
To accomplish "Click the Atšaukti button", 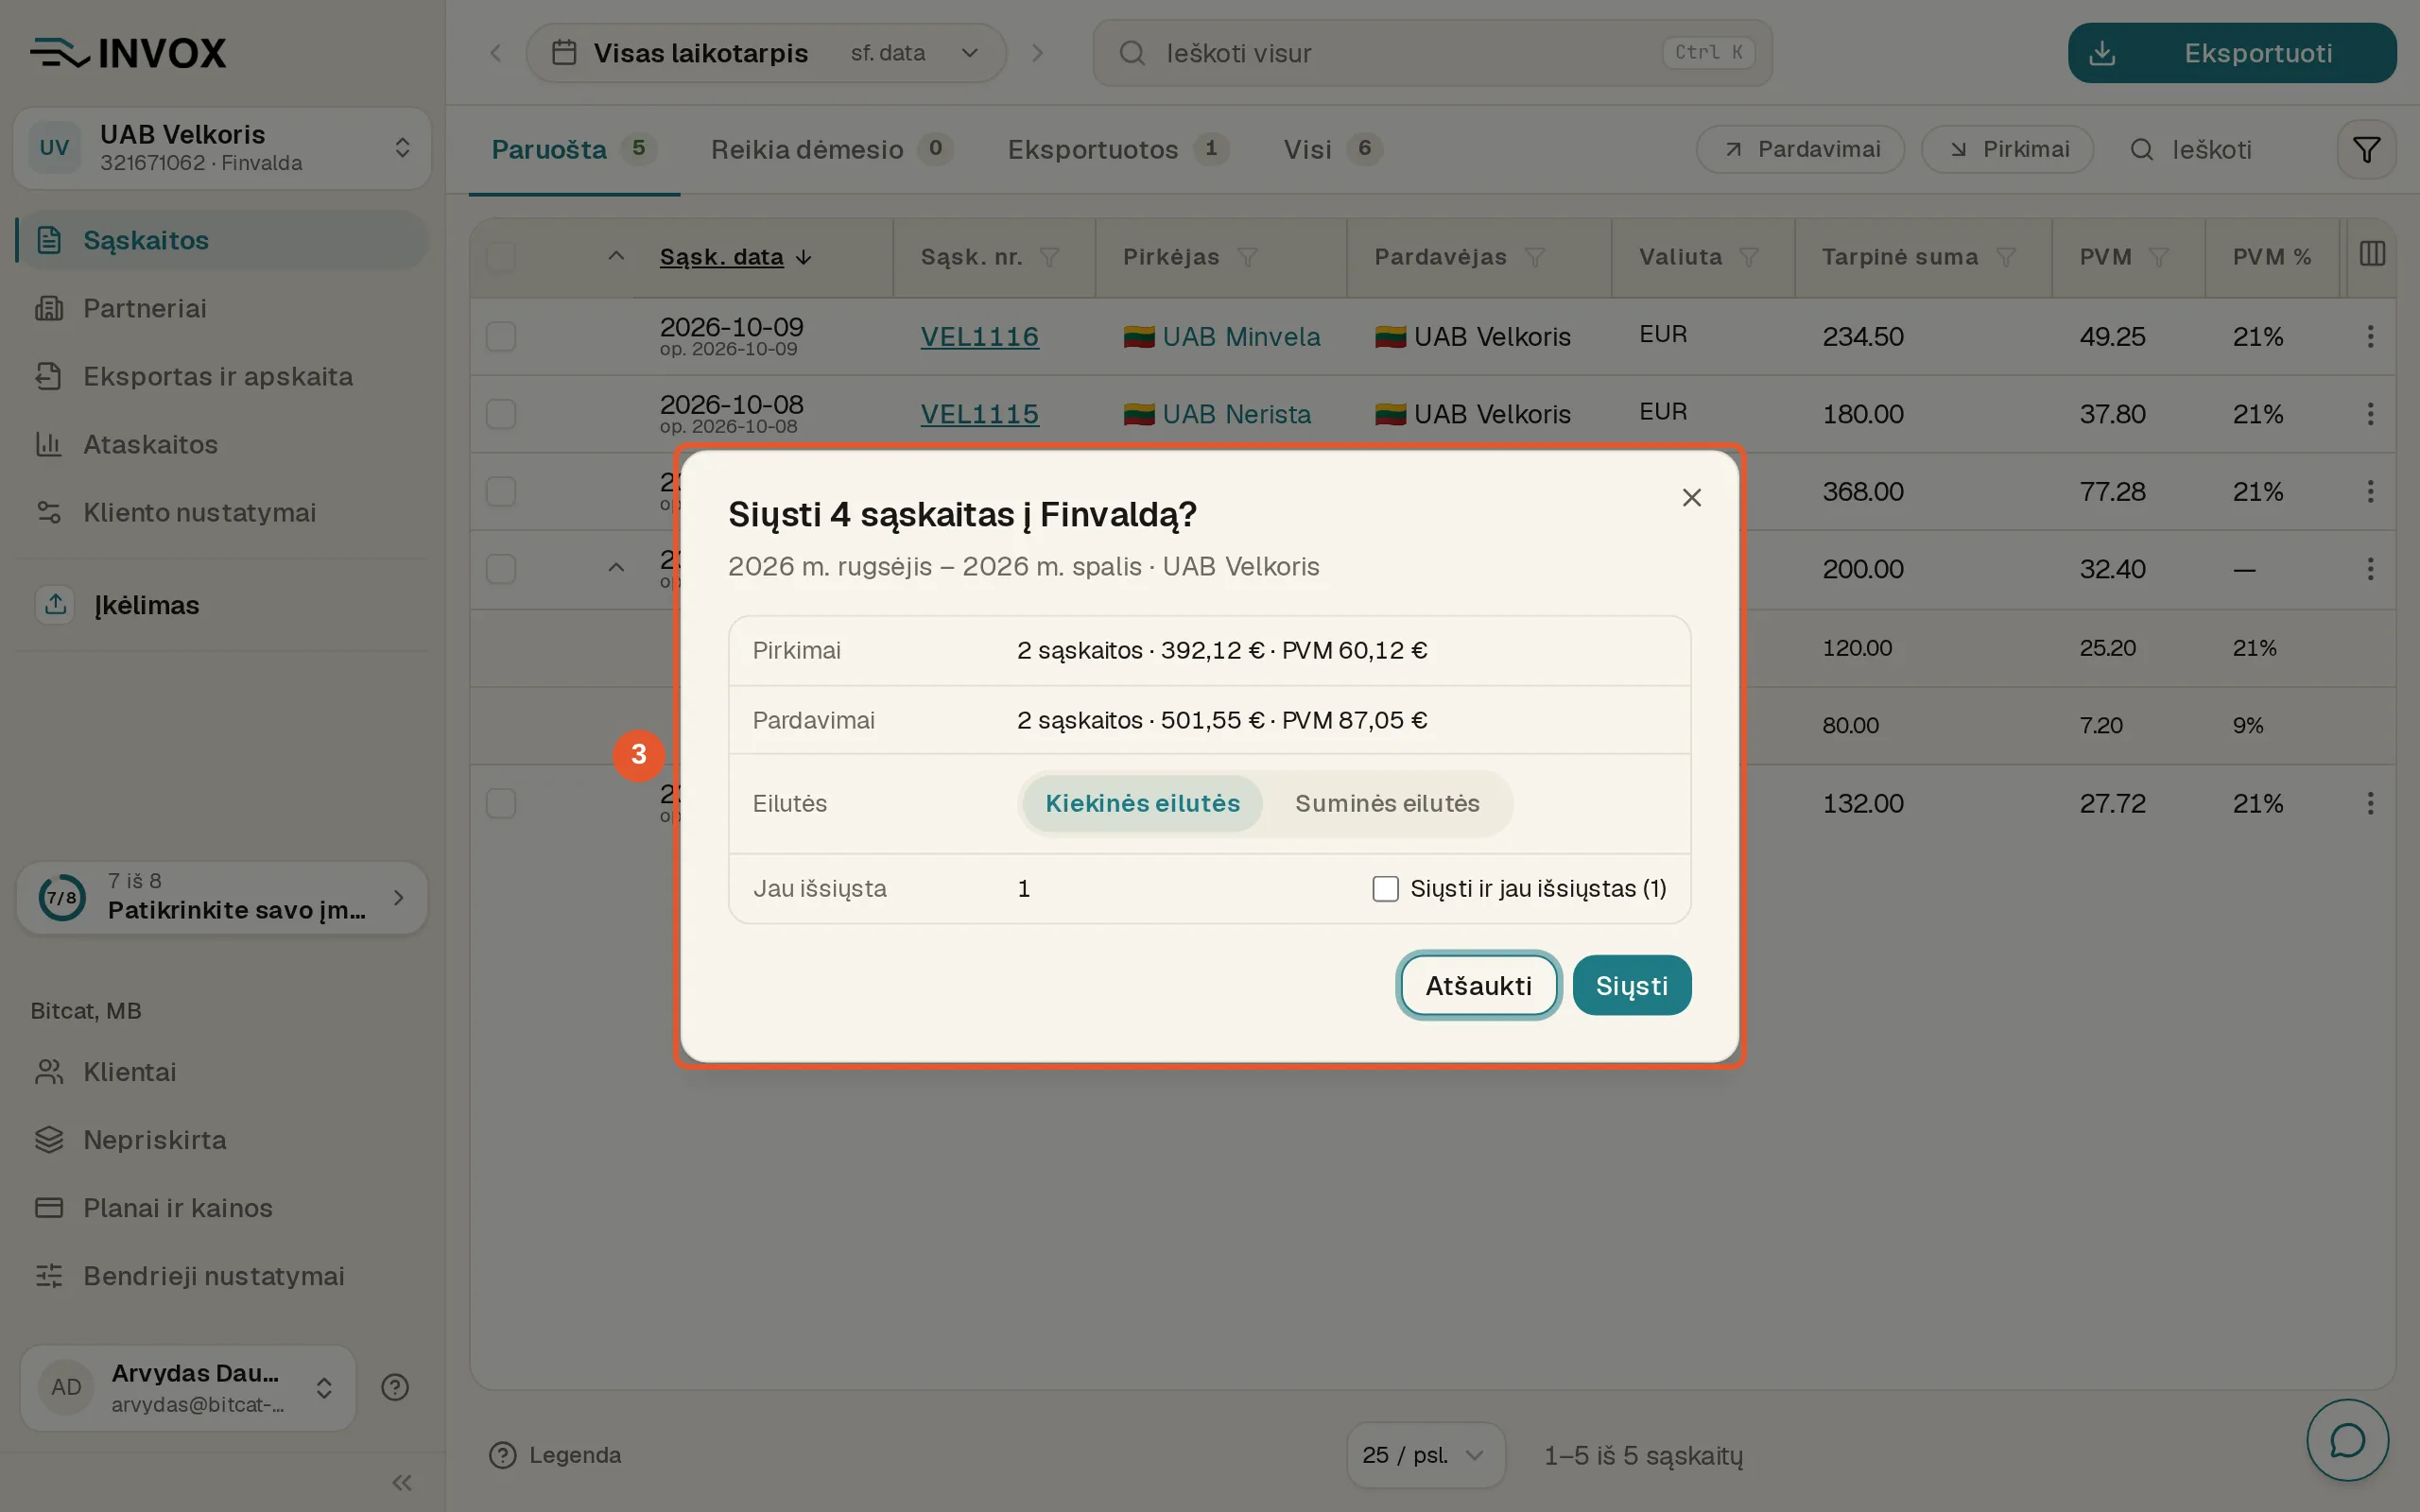I will pos(1478,985).
